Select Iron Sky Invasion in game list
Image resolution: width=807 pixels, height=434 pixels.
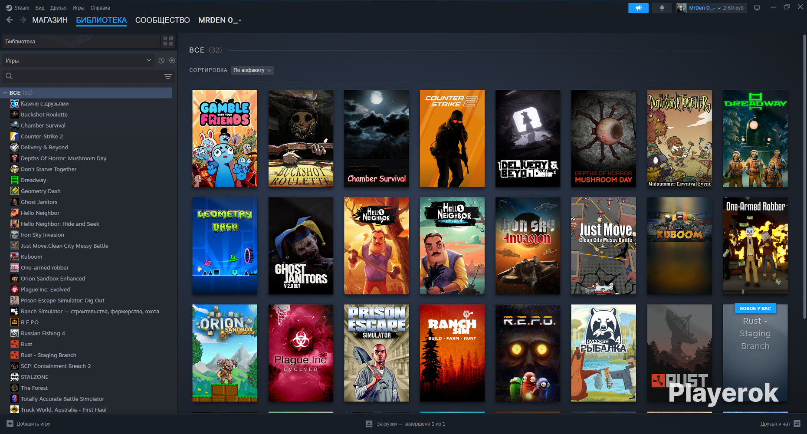tap(43, 235)
